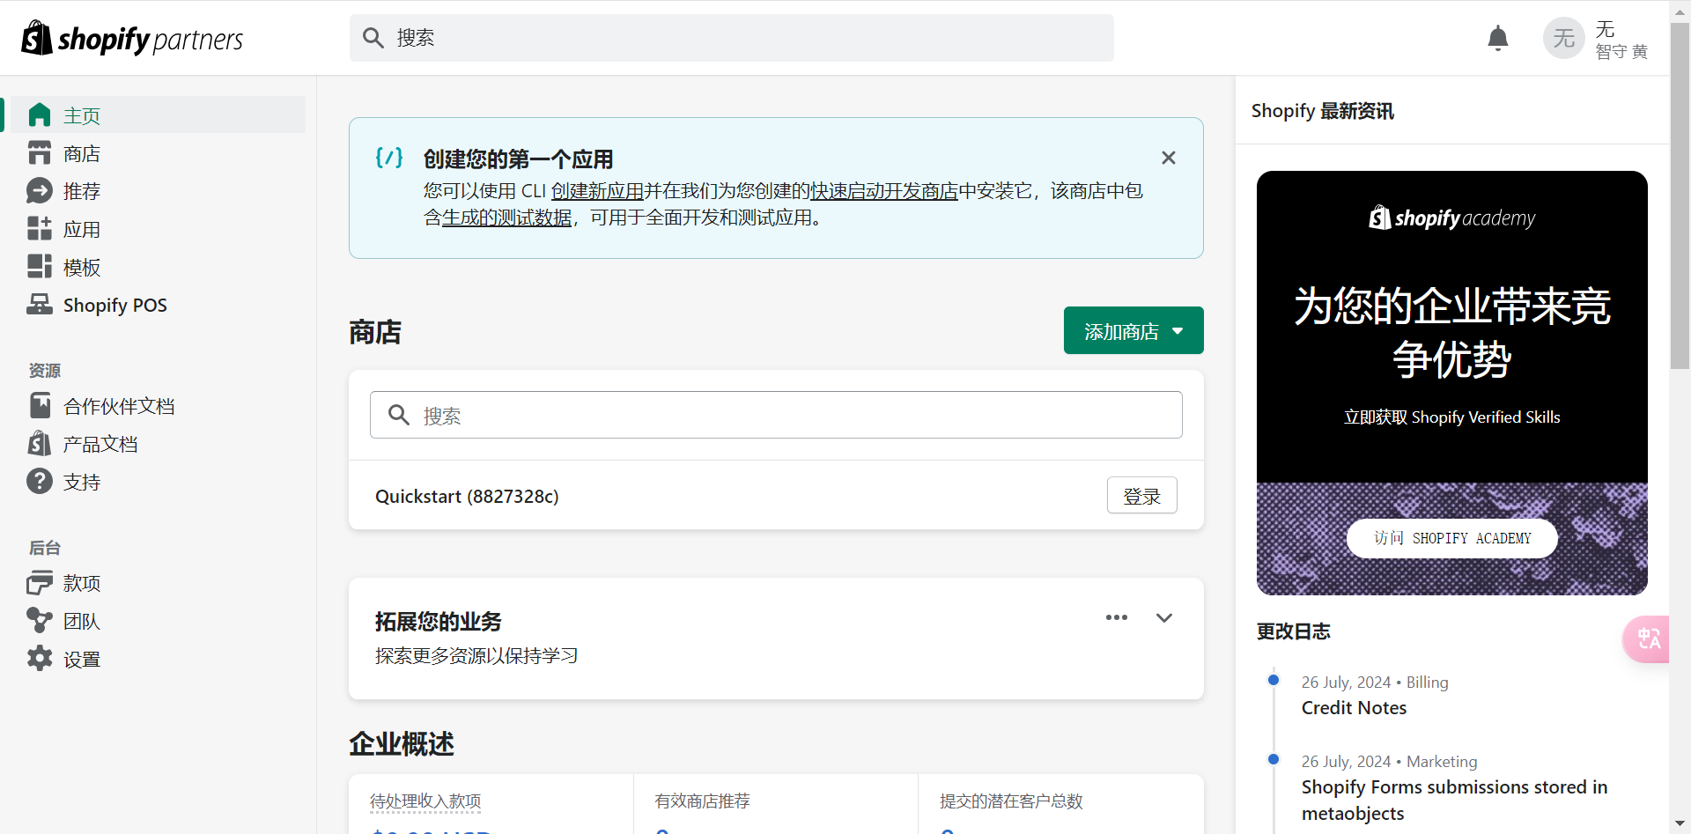Viewport: 1691px width, 834px height.
Task: Open the 商店 menu label in sidebar
Action: click(82, 153)
